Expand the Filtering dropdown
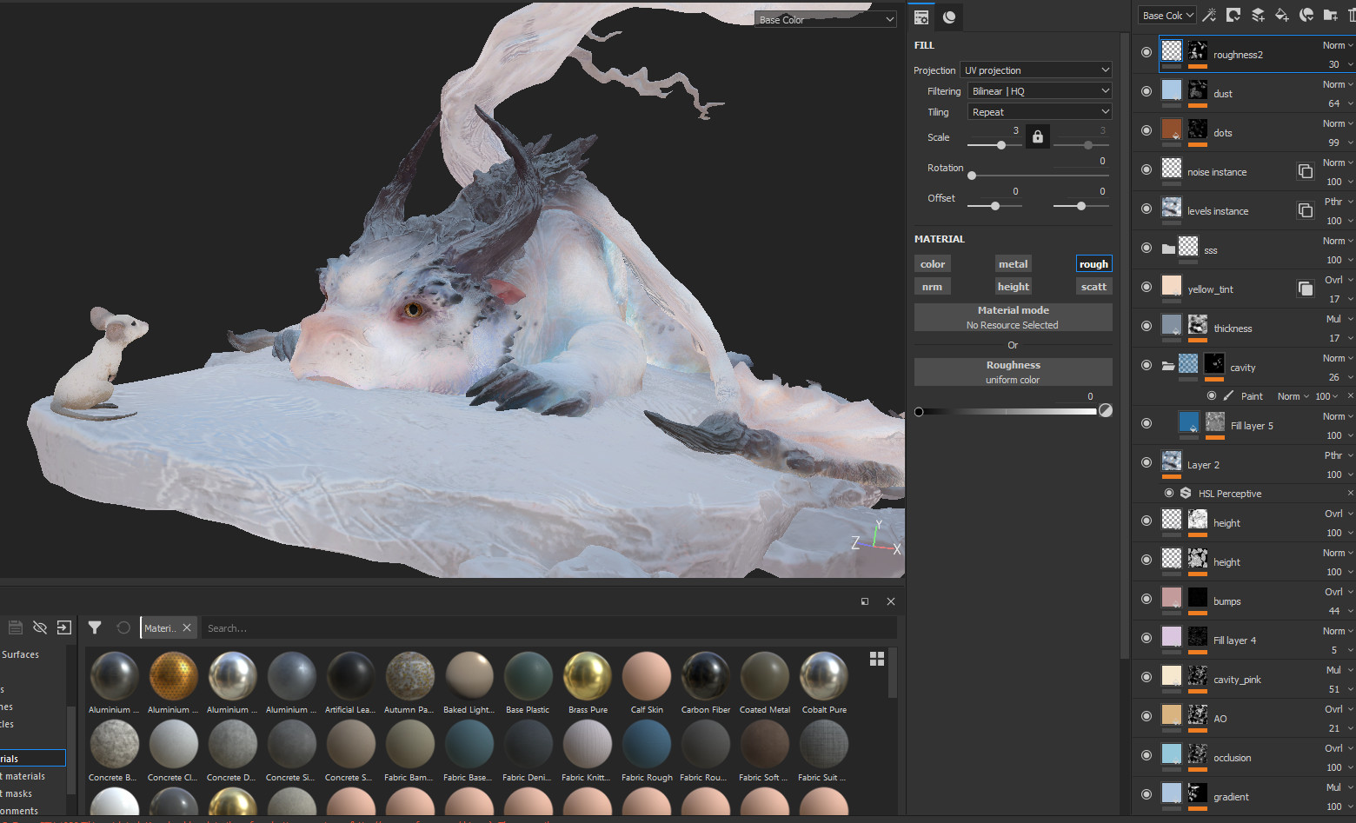 tap(1040, 91)
